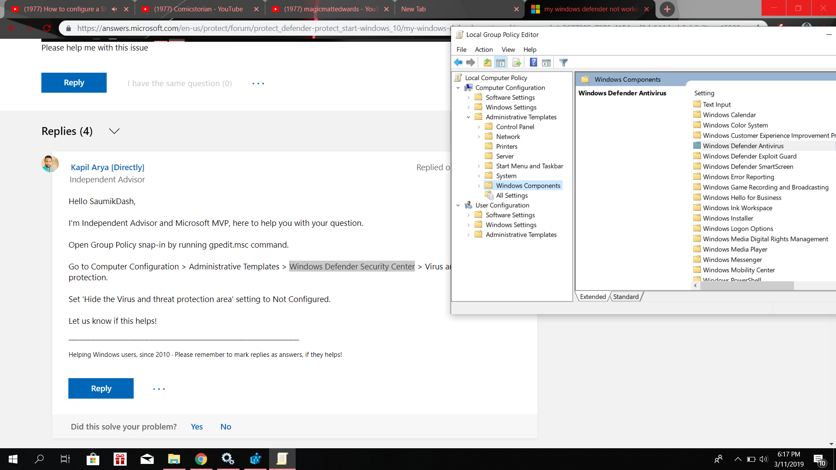Screen dimensions: 836x470
Task: Open the blue Help icon in toolbar
Action: pyautogui.click(x=533, y=63)
